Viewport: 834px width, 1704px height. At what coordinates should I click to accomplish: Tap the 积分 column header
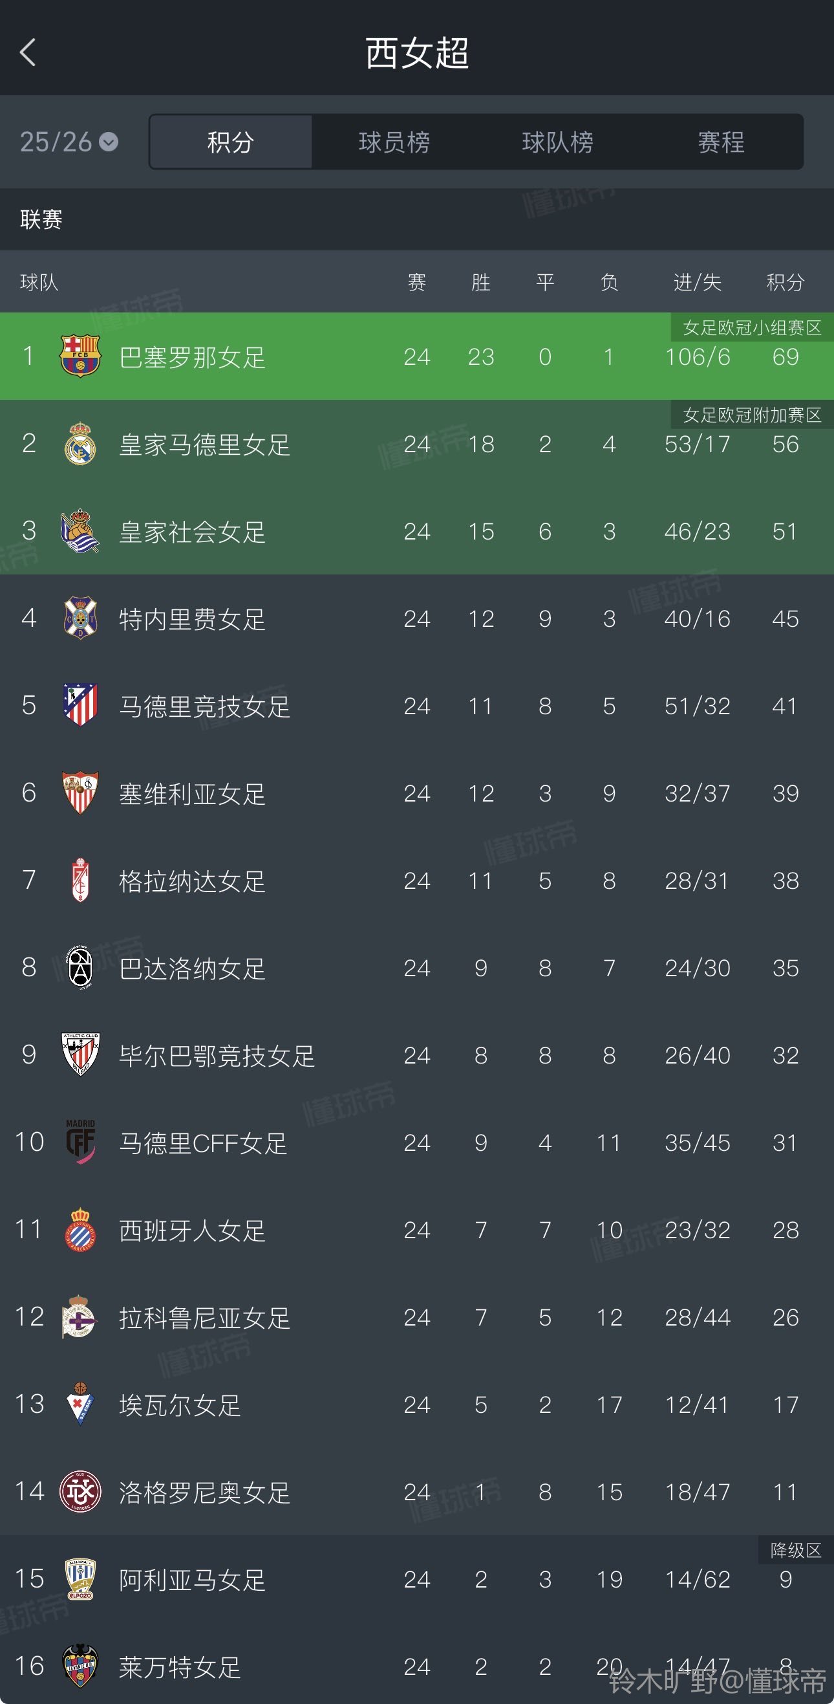tap(784, 283)
